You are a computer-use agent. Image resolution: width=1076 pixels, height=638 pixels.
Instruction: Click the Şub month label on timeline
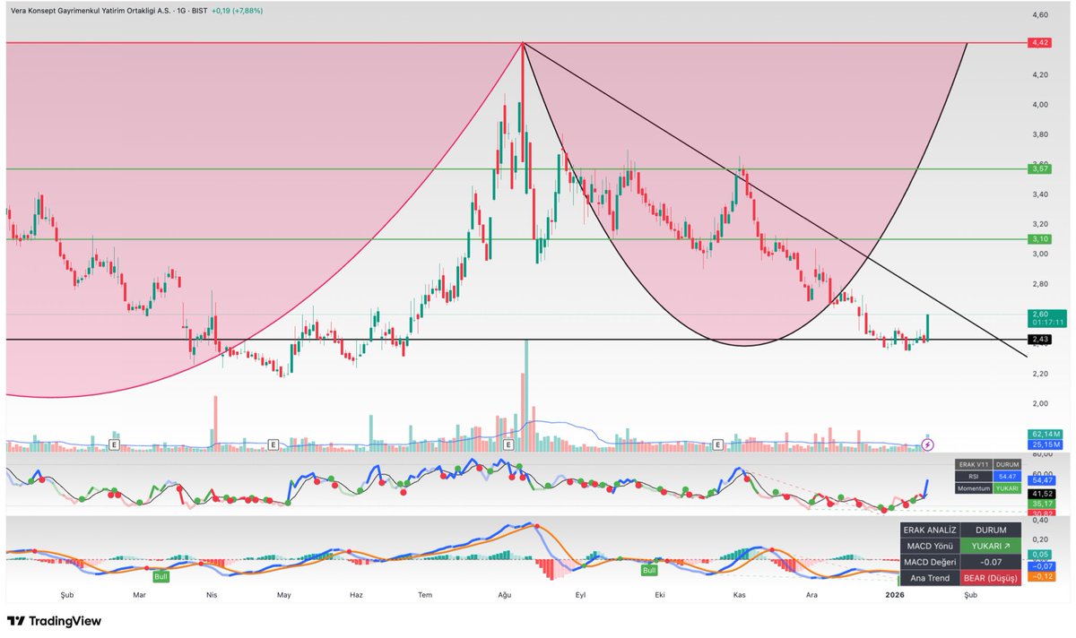(65, 594)
